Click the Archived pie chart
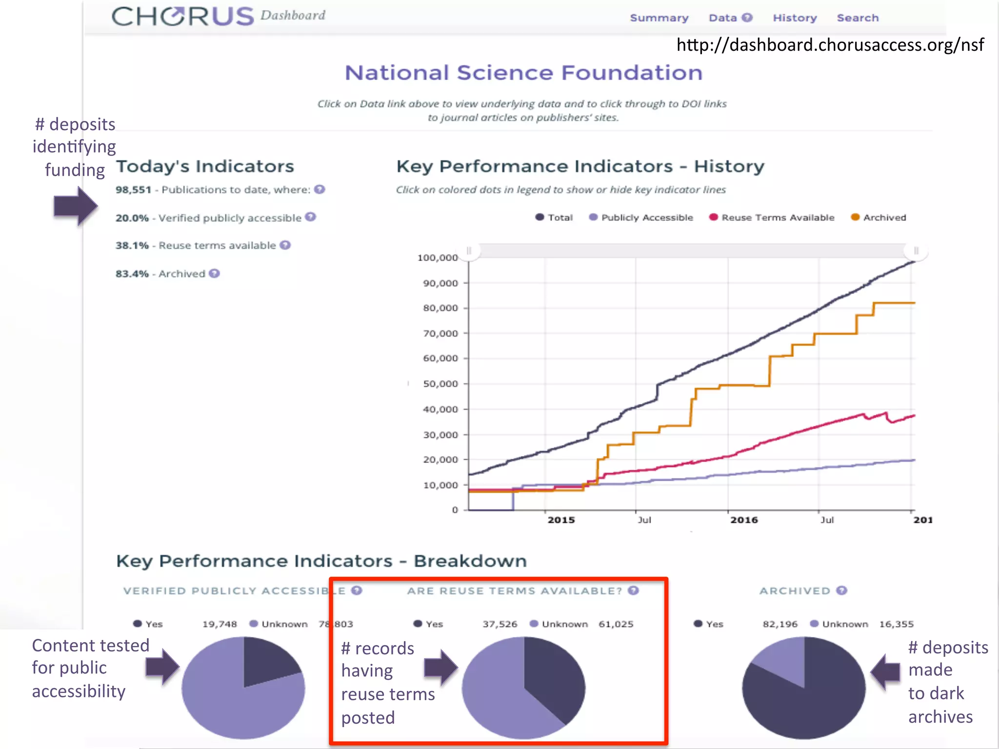999x749 pixels. point(804,688)
